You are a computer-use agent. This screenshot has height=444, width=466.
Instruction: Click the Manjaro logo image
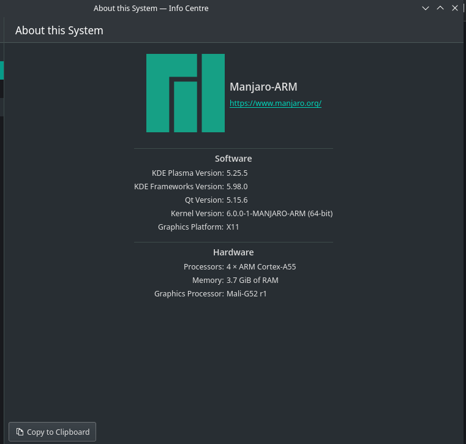pyautogui.click(x=185, y=93)
